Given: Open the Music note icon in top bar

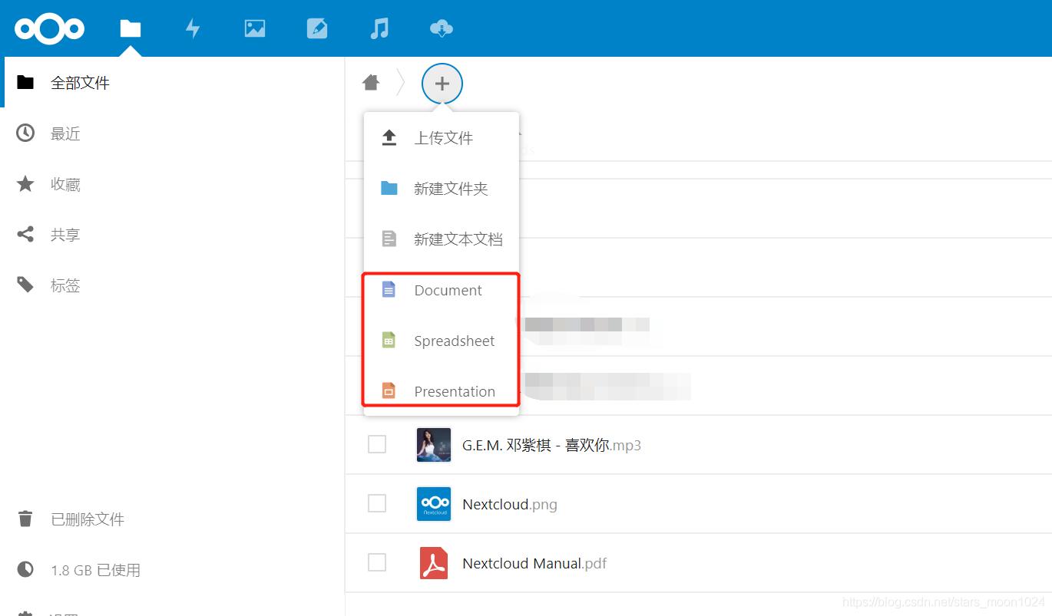Looking at the screenshot, I should 379,28.
